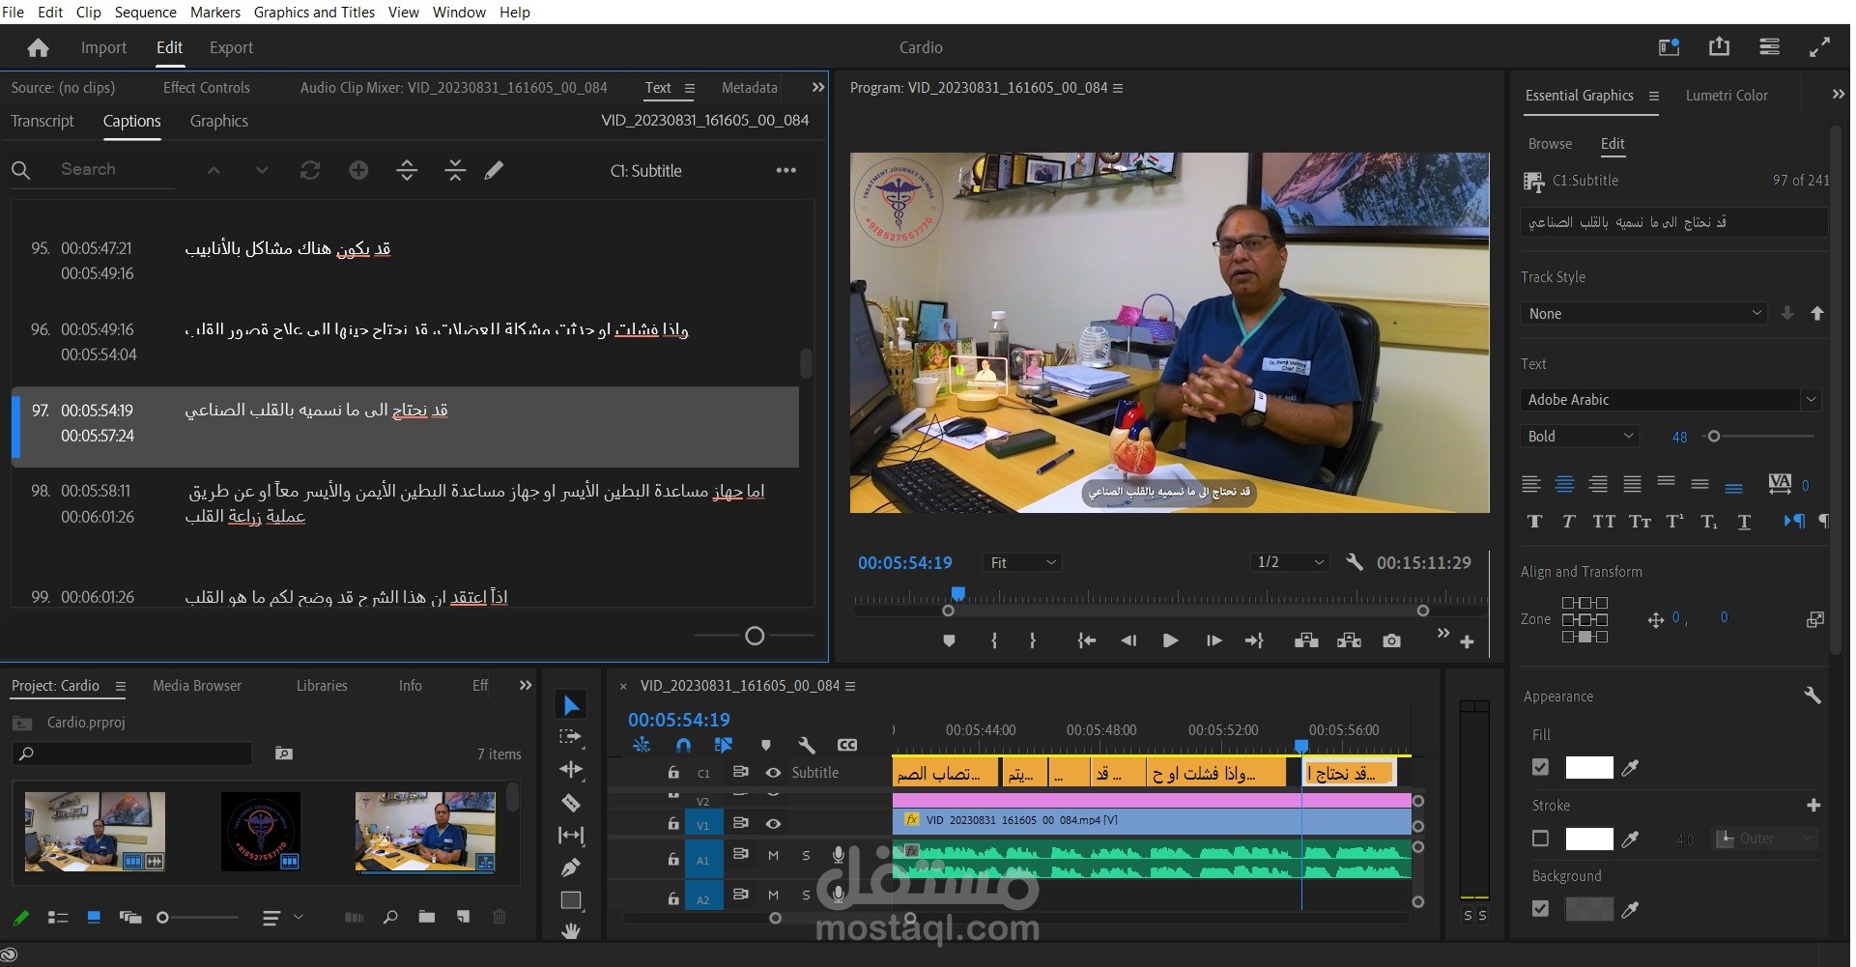Viewport: 1856px width, 967px height.
Task: Mute audio track A2
Action: tap(773, 896)
